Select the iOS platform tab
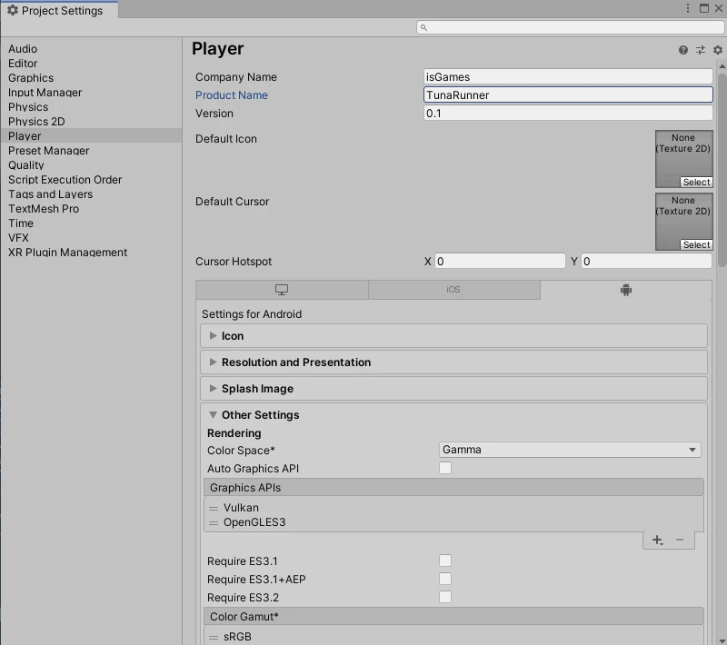Viewport: 727px width, 645px height. point(453,290)
